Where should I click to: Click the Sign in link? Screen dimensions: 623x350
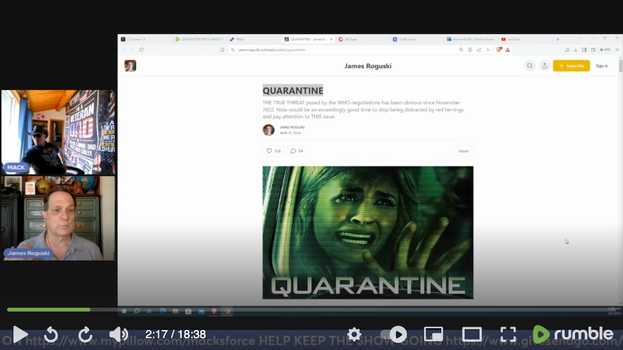pyautogui.click(x=602, y=66)
